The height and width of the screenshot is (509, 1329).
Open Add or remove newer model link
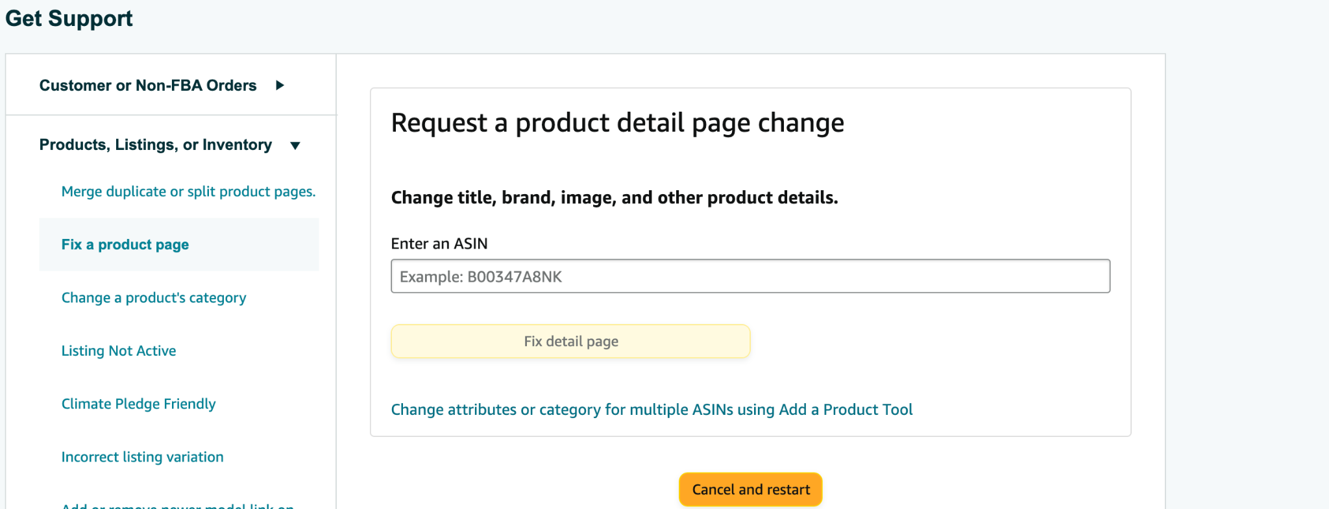point(177,506)
